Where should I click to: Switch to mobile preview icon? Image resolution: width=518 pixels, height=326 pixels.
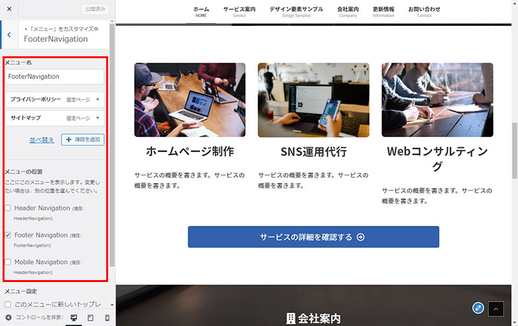106,318
